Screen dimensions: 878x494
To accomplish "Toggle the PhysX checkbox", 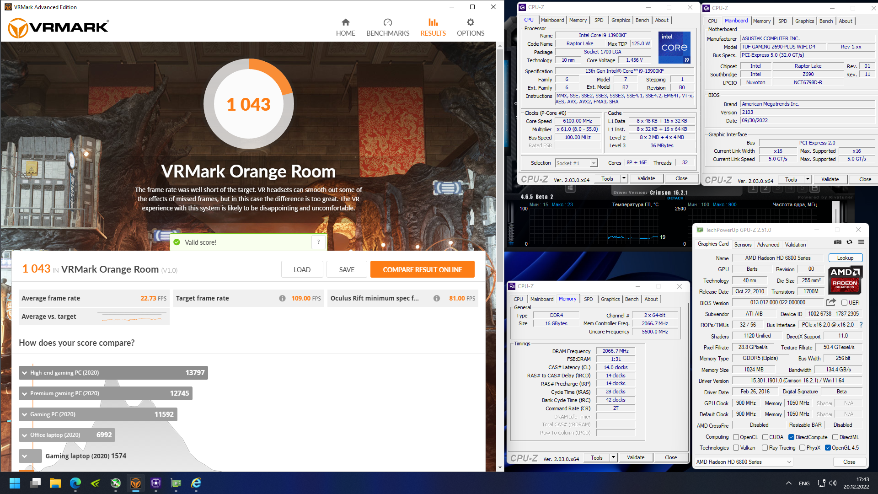I will point(802,448).
